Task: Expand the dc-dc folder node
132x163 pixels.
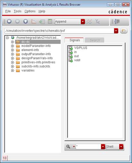Action: coord(12,42)
